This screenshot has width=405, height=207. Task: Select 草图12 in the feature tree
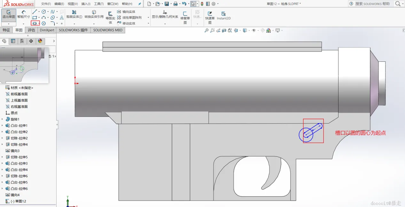coord(18,201)
